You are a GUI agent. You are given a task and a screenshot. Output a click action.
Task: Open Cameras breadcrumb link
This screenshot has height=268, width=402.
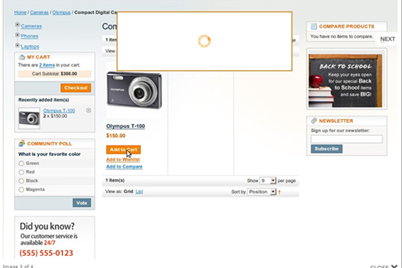[40, 13]
